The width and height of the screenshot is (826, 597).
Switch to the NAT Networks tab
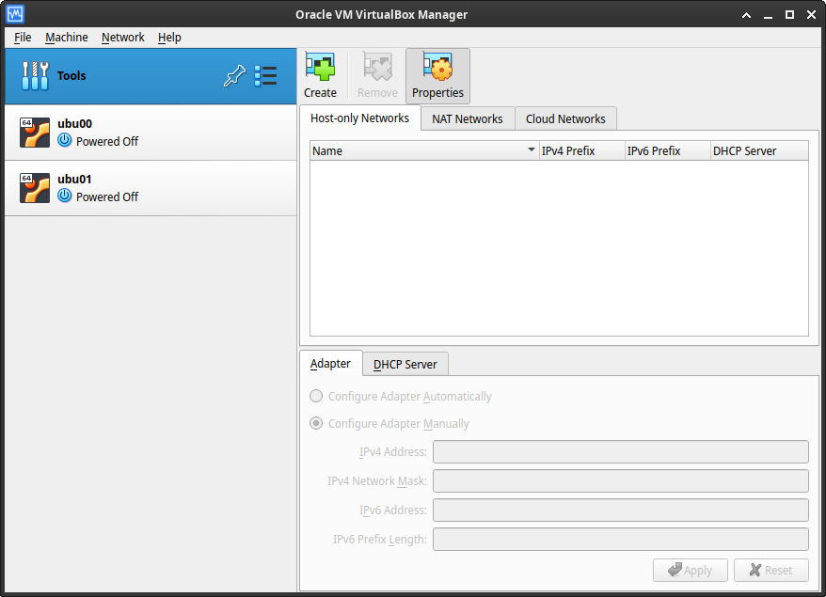coord(467,118)
